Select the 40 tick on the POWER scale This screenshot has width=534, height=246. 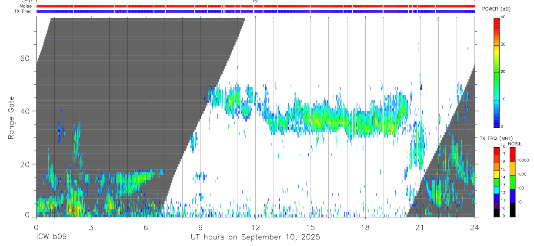(x=503, y=17)
